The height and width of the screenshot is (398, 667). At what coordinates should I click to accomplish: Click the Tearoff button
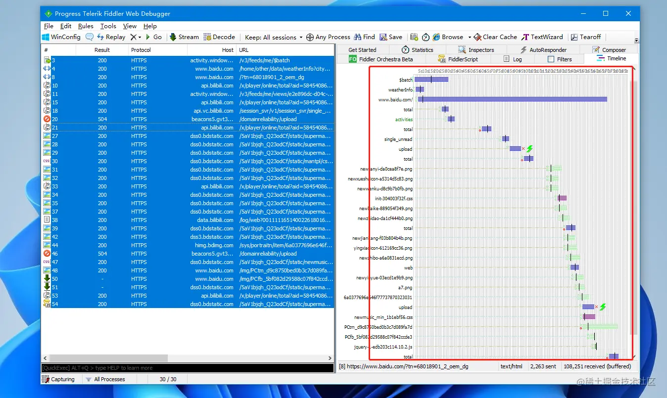tap(586, 37)
